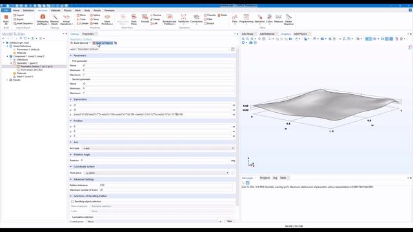This screenshot has height=232, width=413.
Task: Collapse the Parameters section
Action: coord(71,55)
